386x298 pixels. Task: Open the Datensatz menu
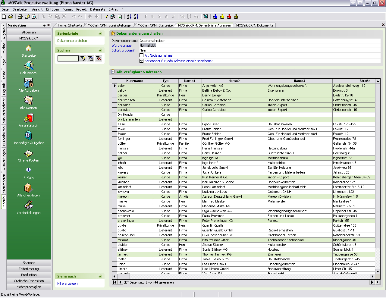pyautogui.click(x=97, y=9)
